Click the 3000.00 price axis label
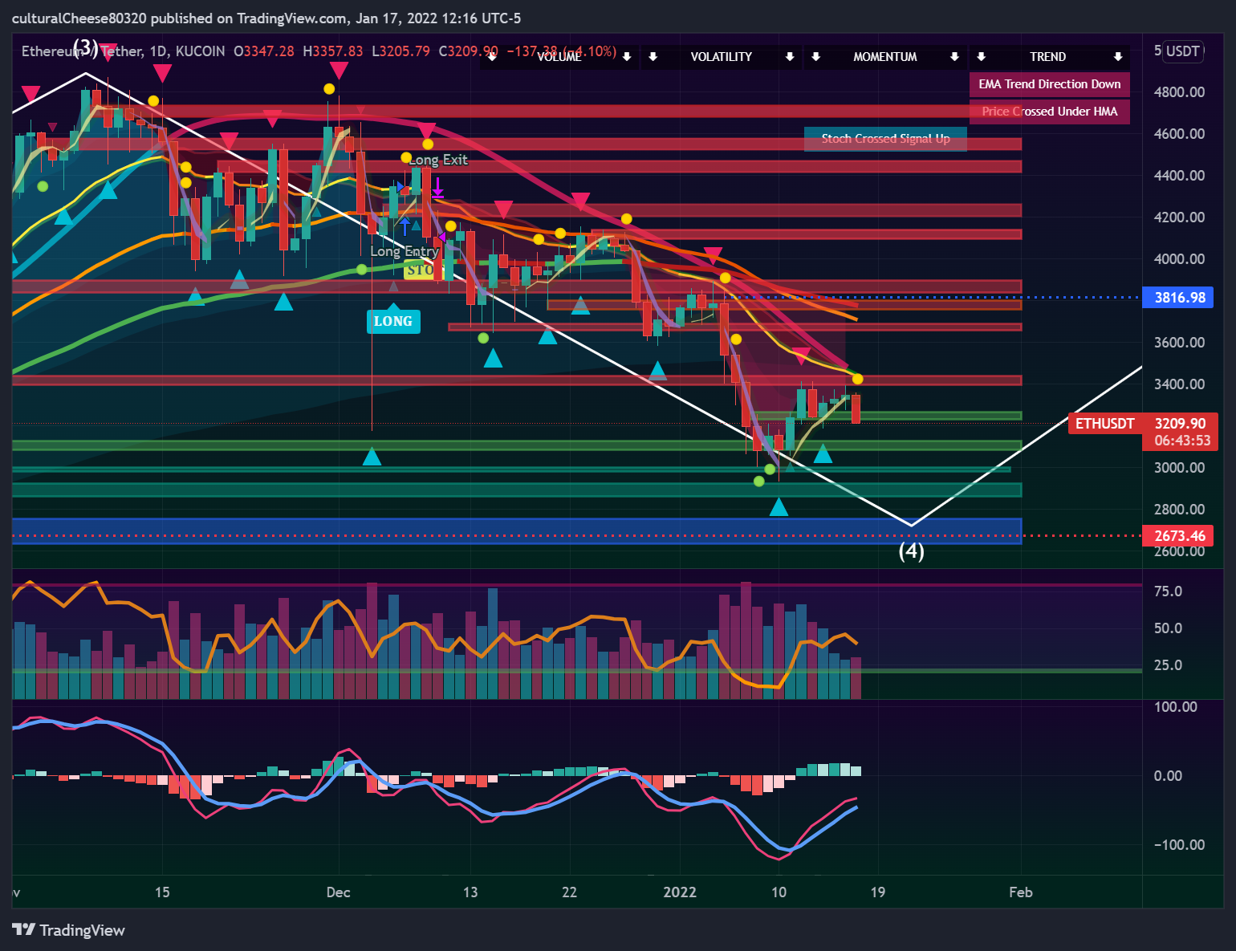The image size is (1236, 951). point(1179,468)
